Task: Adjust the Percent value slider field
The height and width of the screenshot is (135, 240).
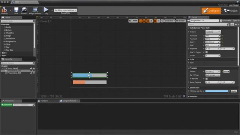Action: [213, 72]
